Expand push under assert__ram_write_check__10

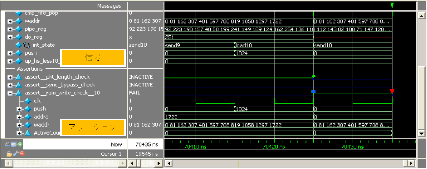point(19,109)
